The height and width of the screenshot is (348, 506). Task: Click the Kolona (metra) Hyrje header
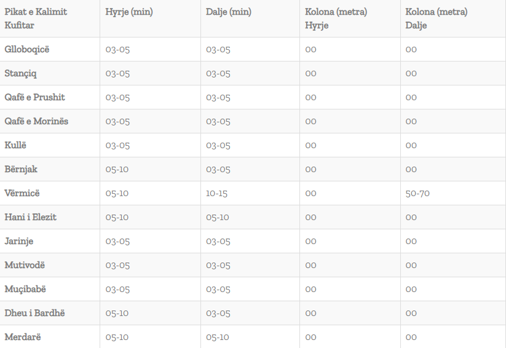coord(336,18)
